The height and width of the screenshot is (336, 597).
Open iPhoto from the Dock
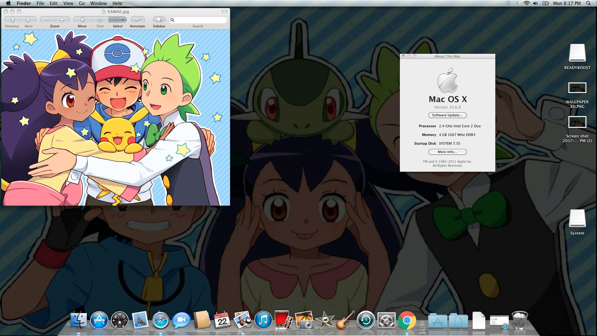click(304, 320)
